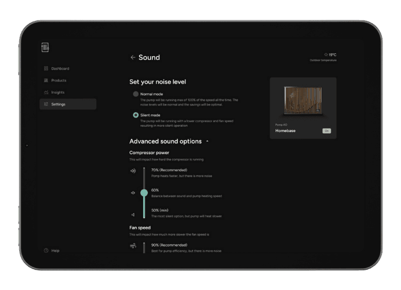Select the Normal mode radio button

pos(136,94)
